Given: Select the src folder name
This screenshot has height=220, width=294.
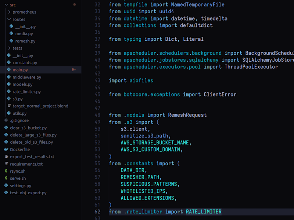Looking at the screenshot, I should tap(13, 5).
